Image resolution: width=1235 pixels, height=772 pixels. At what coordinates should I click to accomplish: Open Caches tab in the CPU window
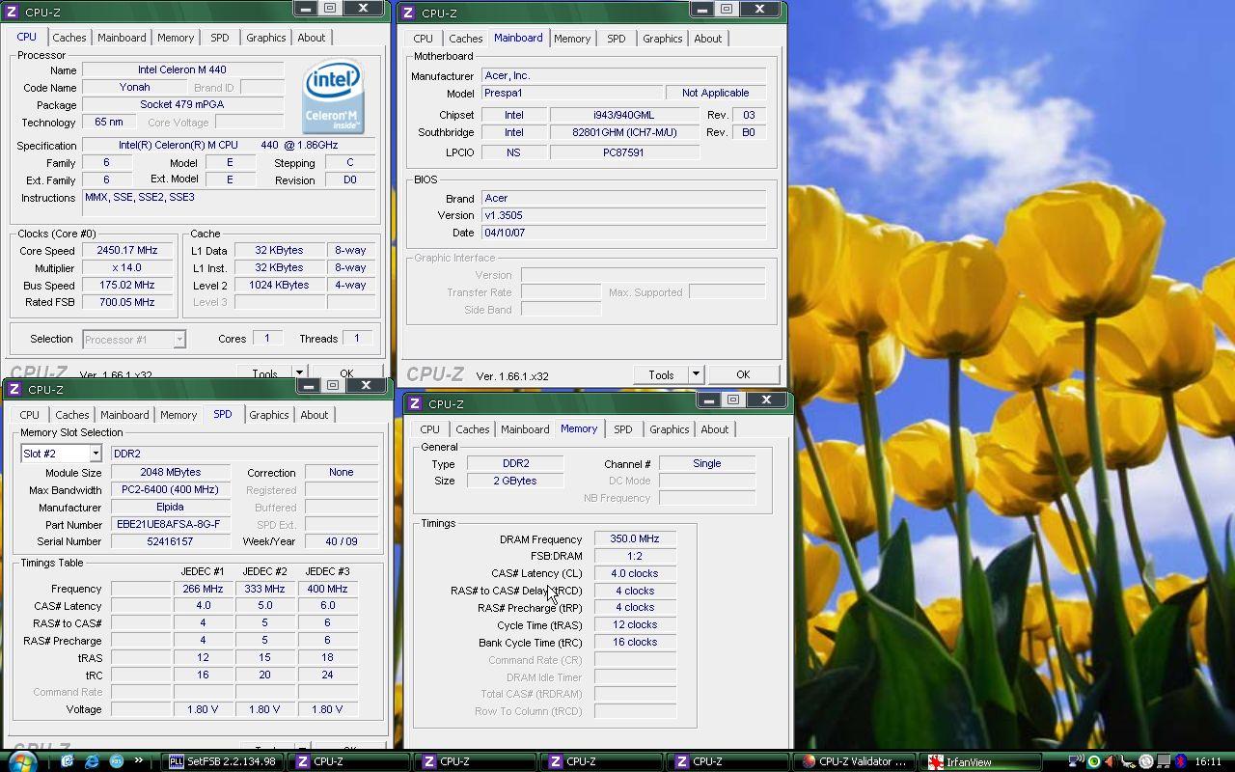[69, 38]
